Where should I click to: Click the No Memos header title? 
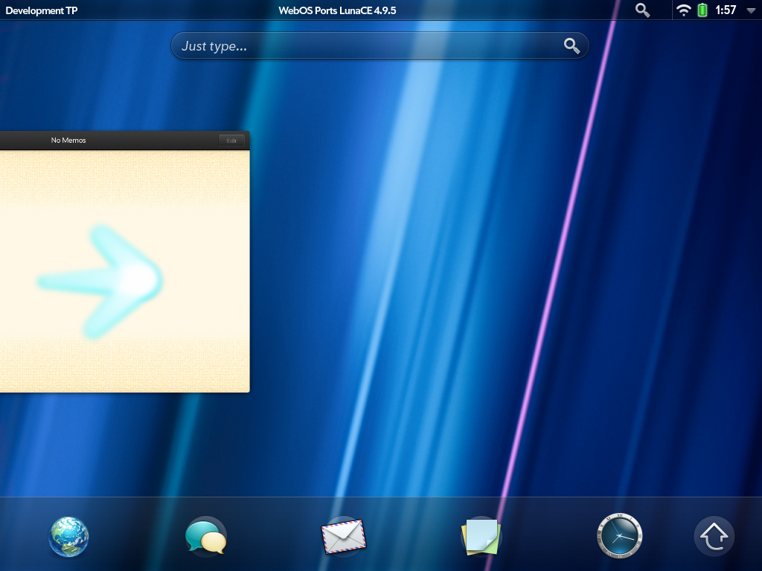coord(68,141)
